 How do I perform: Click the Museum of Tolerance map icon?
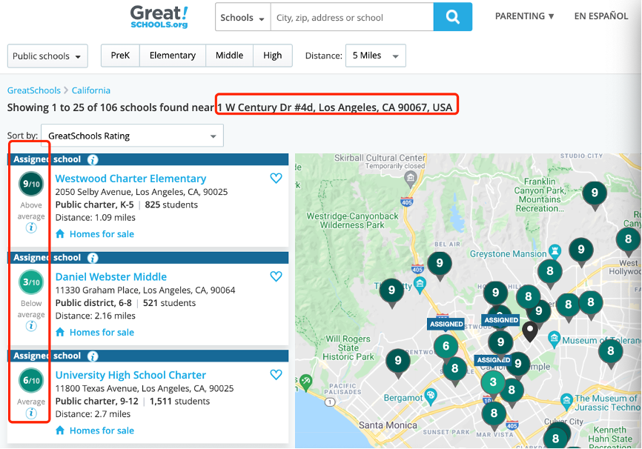coord(554,339)
